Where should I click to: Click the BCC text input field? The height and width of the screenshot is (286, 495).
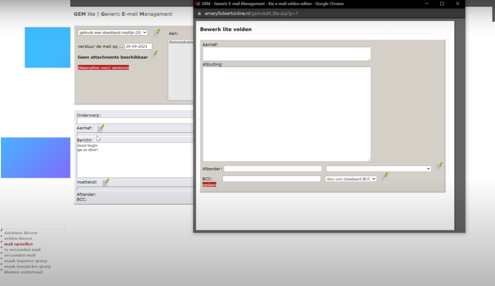click(x=271, y=179)
